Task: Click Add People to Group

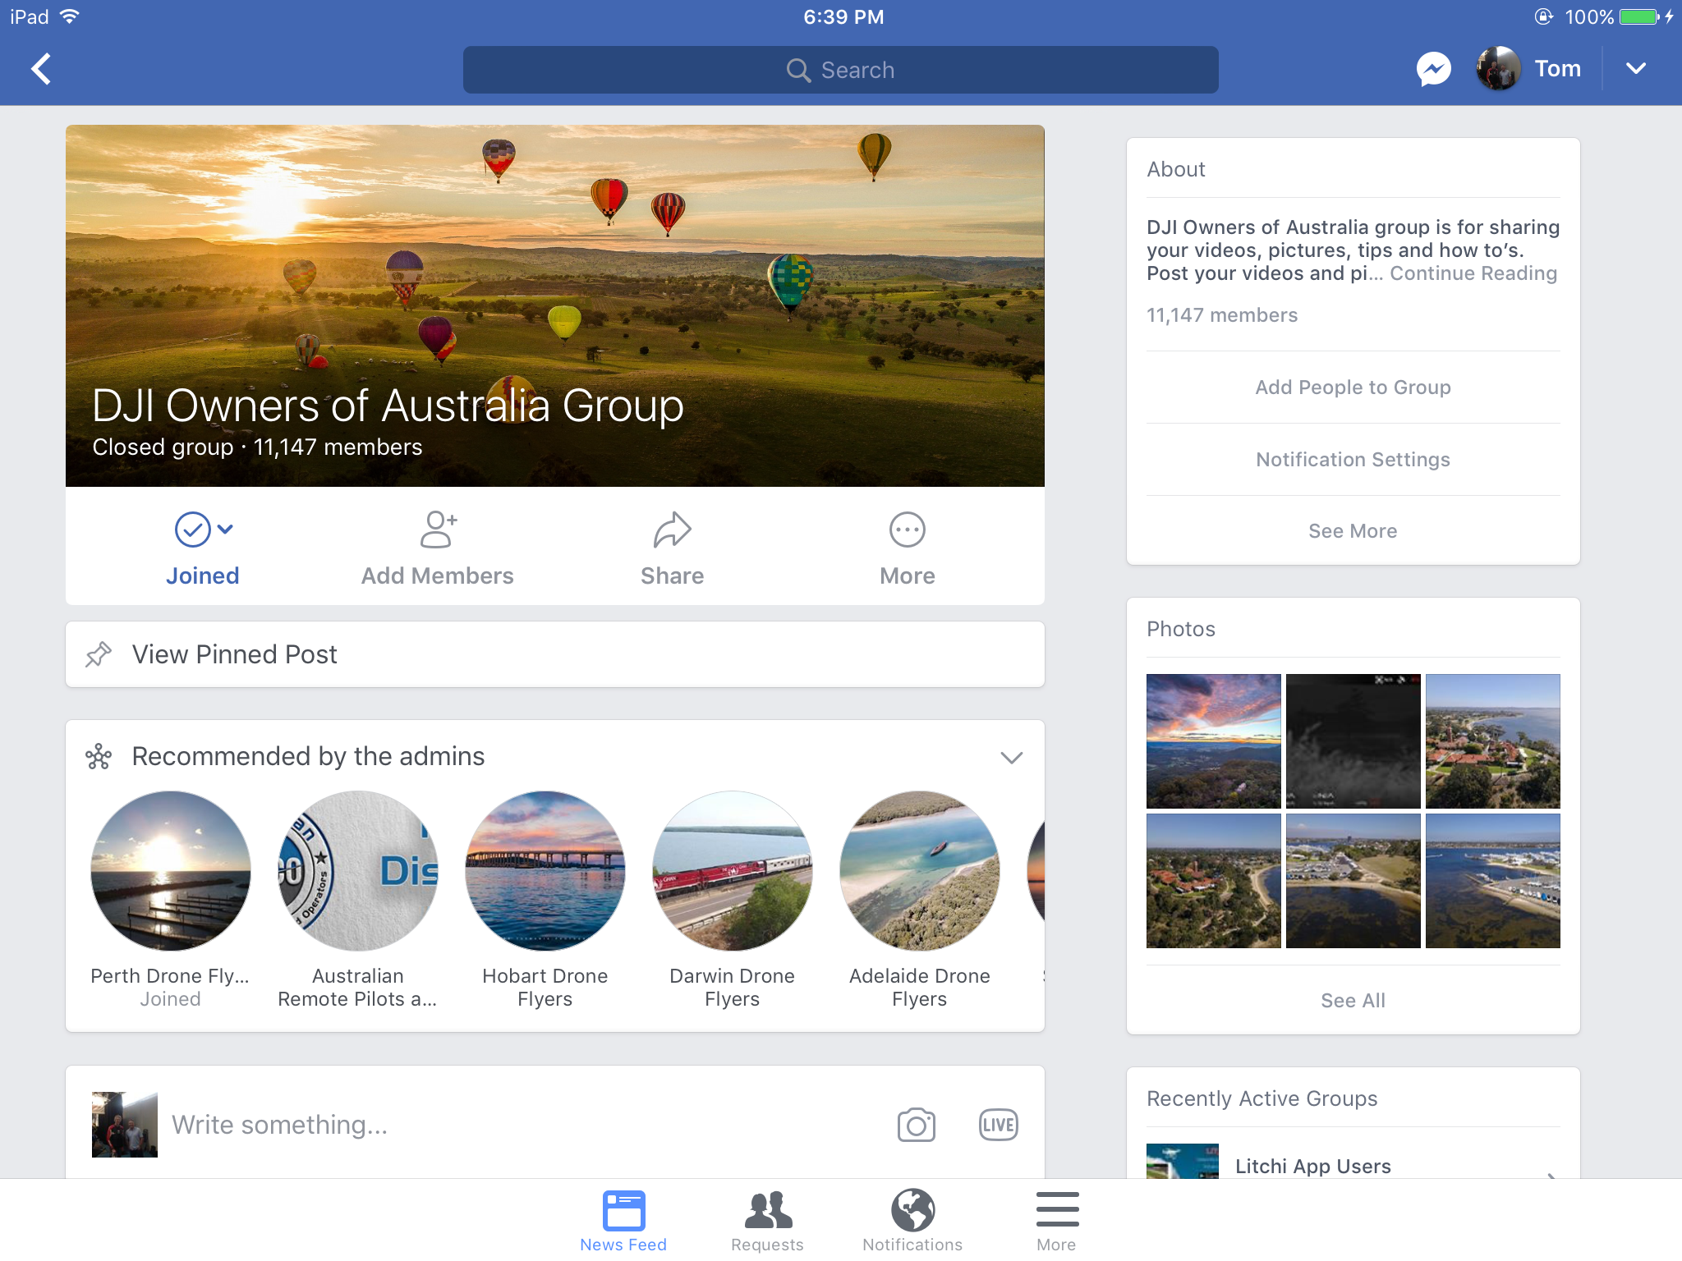Action: (1353, 387)
